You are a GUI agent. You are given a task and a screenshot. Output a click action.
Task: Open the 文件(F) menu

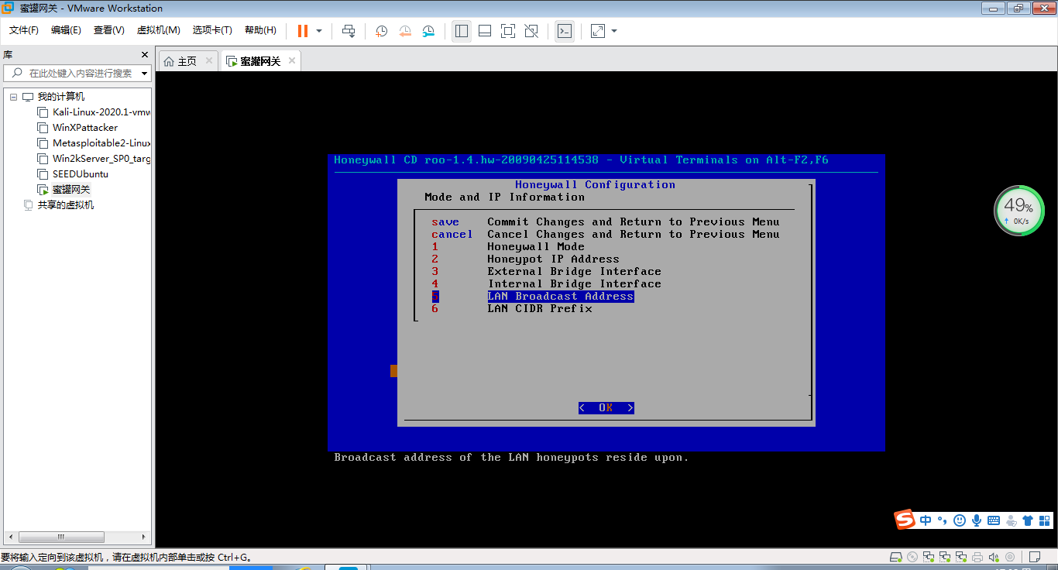click(x=24, y=30)
